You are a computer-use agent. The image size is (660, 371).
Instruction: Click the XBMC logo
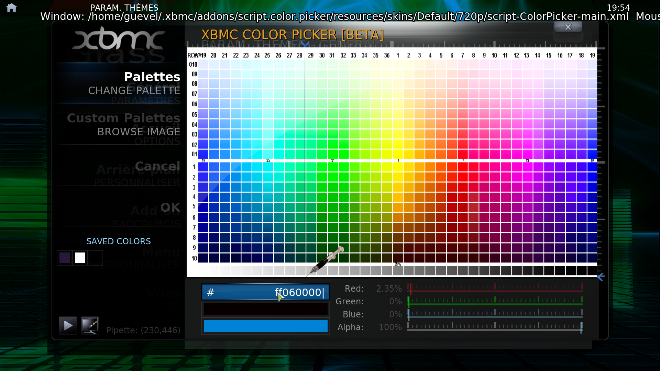click(x=119, y=39)
